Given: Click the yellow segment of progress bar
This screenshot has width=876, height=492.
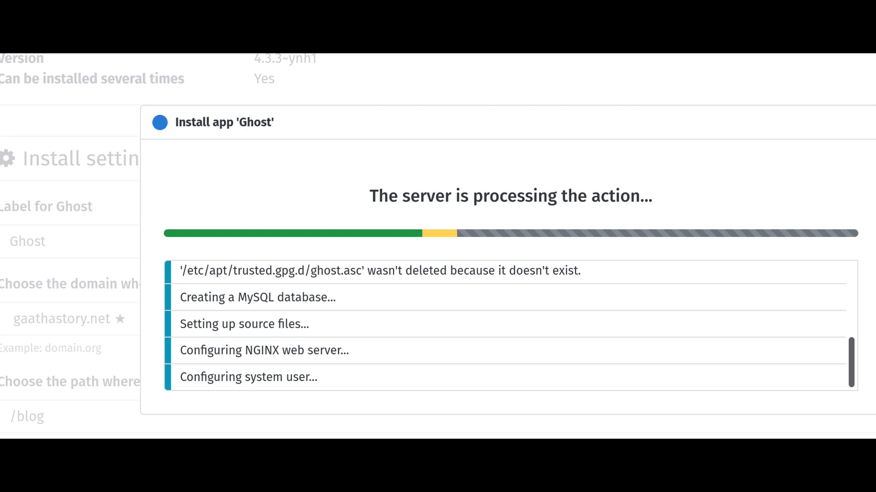Looking at the screenshot, I should [x=440, y=233].
